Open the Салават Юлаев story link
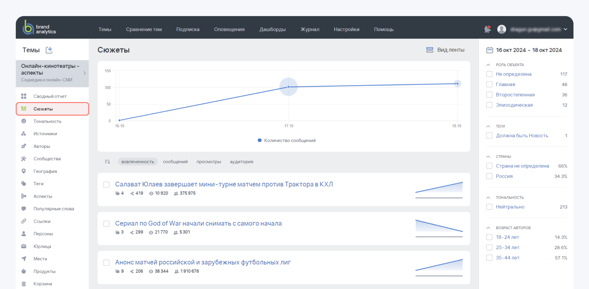 [224, 184]
